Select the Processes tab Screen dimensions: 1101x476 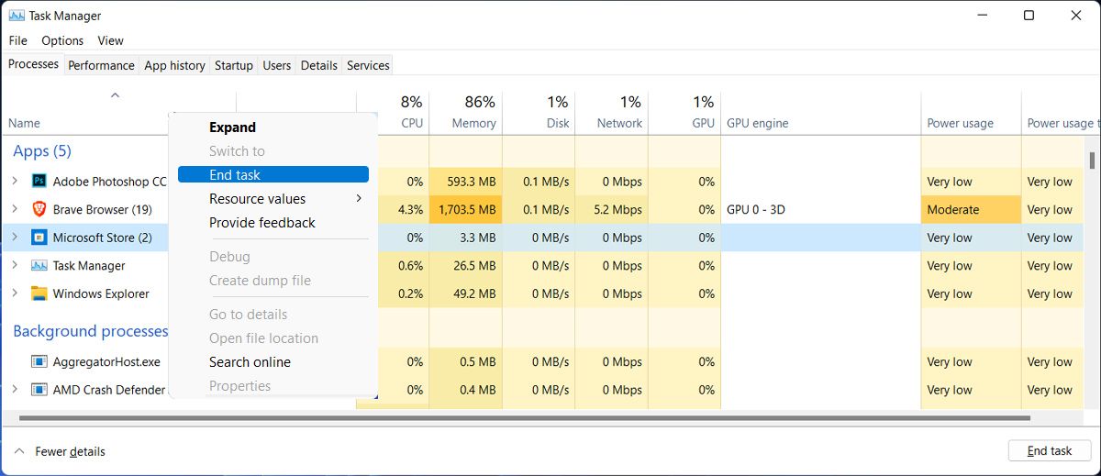[x=33, y=64]
